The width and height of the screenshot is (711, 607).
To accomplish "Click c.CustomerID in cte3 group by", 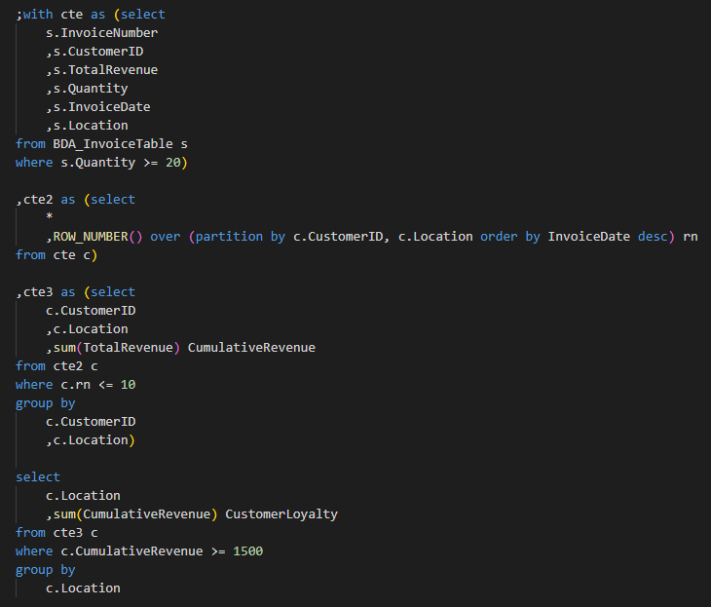I will (91, 422).
